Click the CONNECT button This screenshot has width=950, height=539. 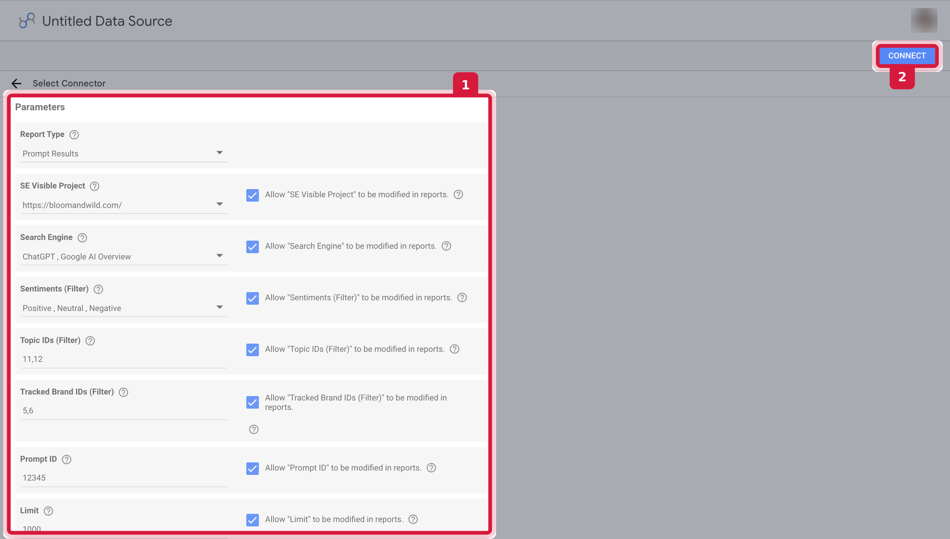[x=907, y=56]
